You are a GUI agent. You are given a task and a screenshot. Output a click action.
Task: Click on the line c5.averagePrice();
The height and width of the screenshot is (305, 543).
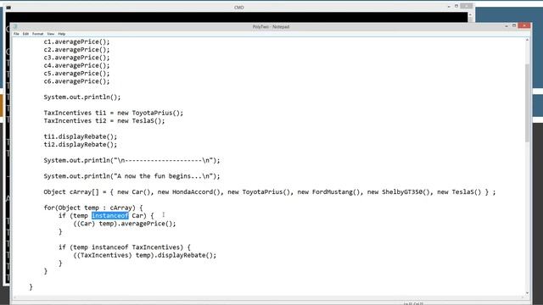pyautogui.click(x=76, y=74)
